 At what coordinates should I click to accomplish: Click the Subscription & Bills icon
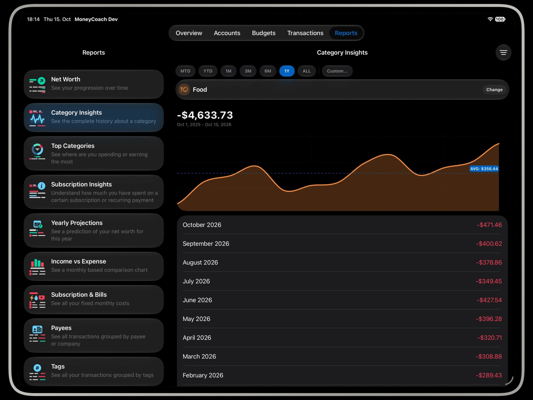[x=37, y=300]
